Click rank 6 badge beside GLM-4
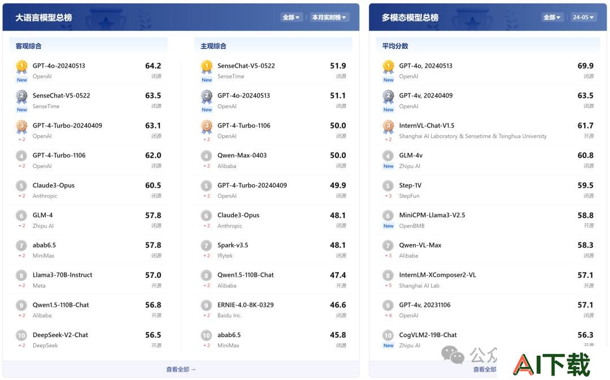 tap(21, 216)
